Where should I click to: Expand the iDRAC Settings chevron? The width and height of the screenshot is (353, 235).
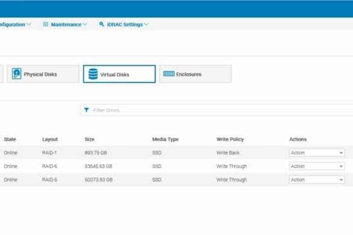[x=146, y=24]
